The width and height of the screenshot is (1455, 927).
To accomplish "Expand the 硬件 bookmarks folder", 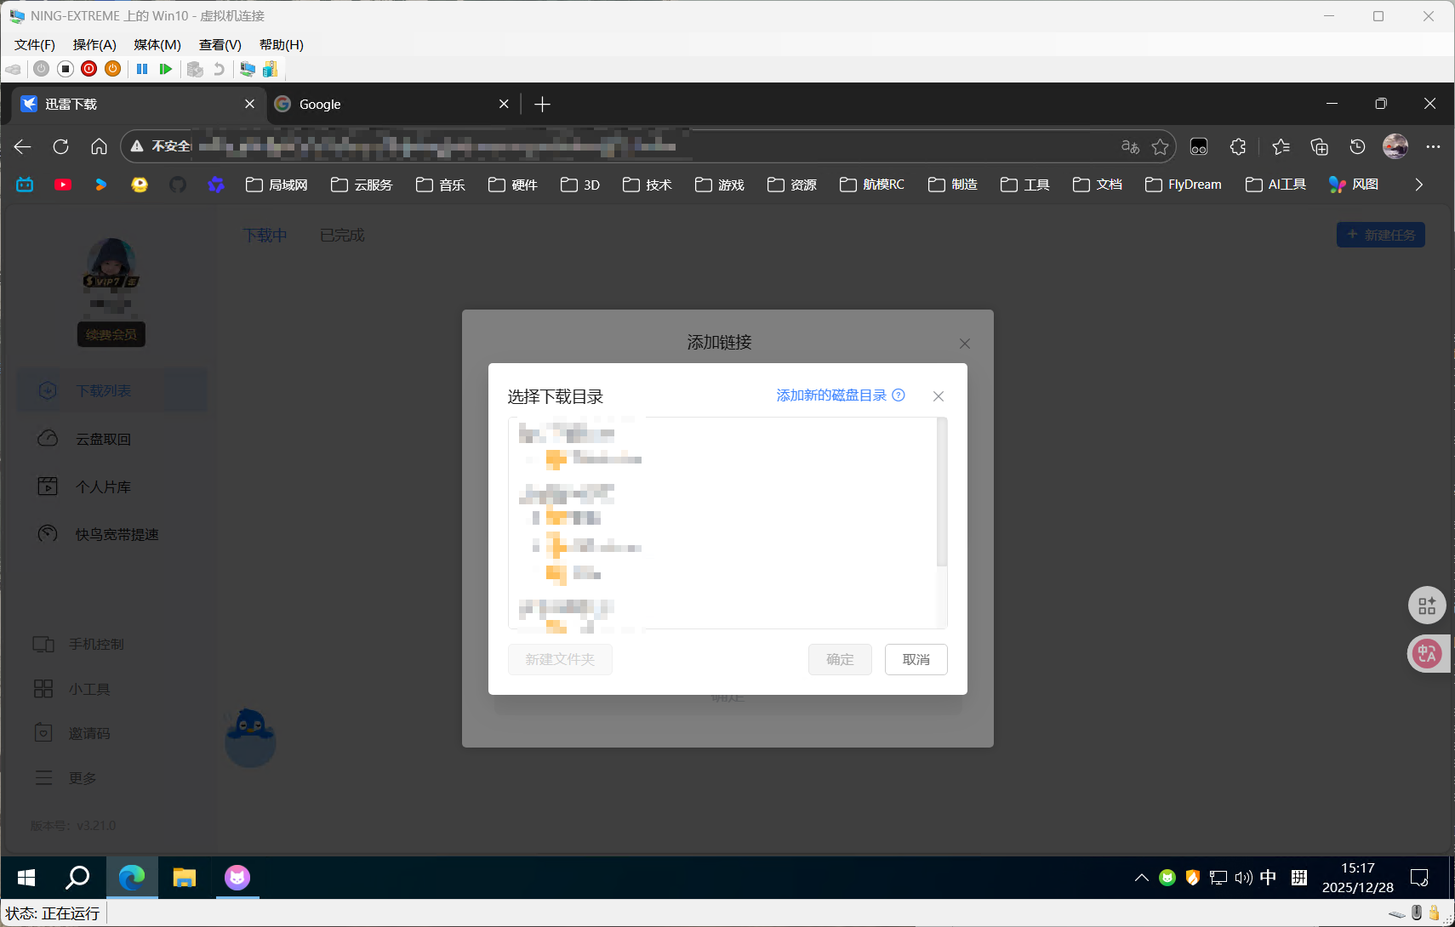I will [513, 185].
